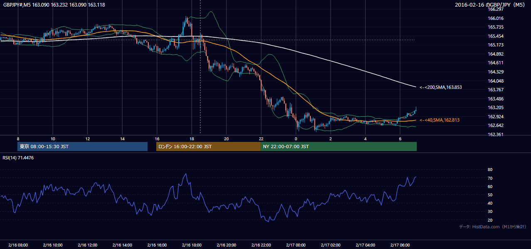
Task: Click the bottom time label 2/16 16:00
Action: point(157,245)
